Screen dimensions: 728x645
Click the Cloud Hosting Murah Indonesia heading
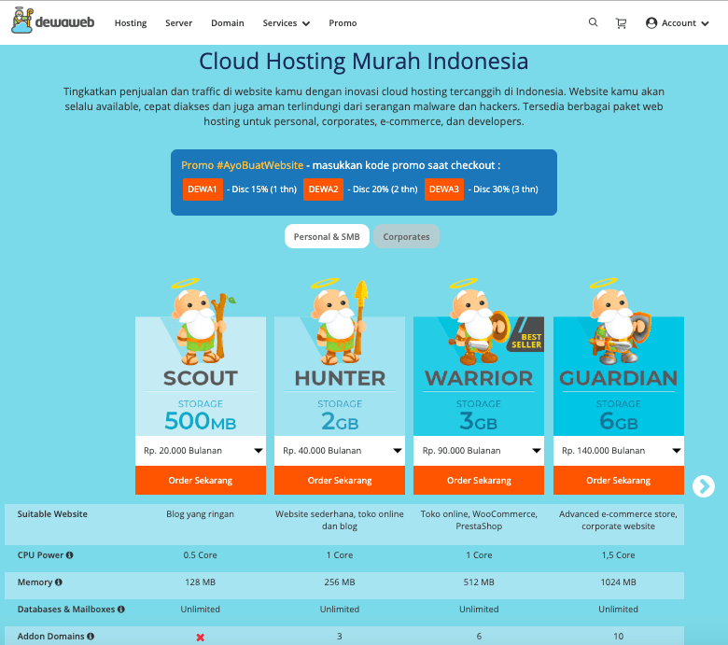(x=364, y=61)
